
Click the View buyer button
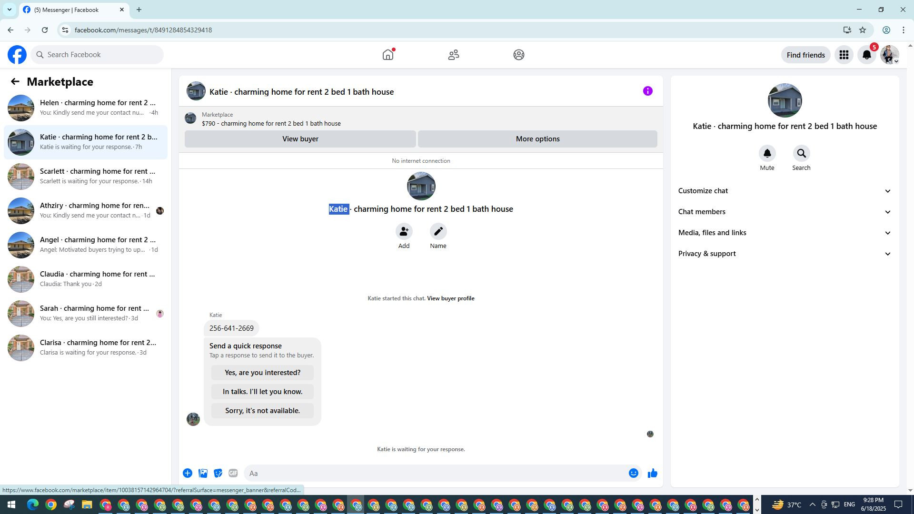(x=300, y=139)
